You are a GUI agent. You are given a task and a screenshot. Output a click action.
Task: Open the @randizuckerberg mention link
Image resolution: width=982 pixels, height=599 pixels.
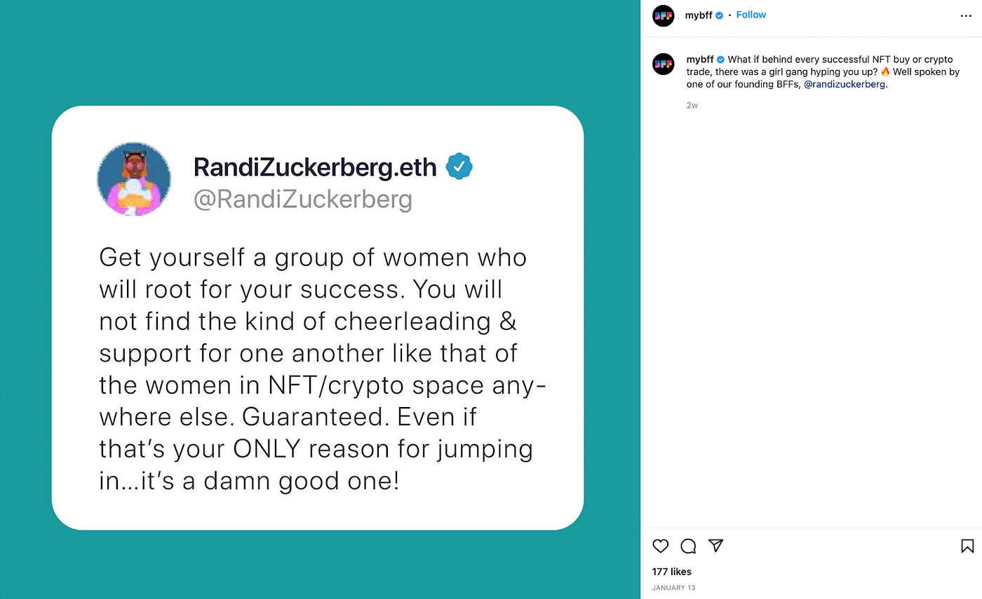845,83
